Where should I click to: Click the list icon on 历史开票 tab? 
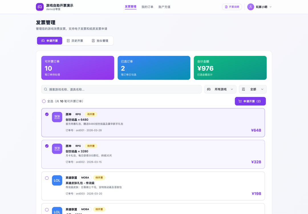[x=68, y=41]
